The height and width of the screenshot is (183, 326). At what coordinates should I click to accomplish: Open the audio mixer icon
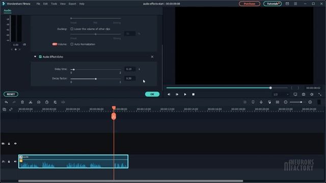click(269, 102)
